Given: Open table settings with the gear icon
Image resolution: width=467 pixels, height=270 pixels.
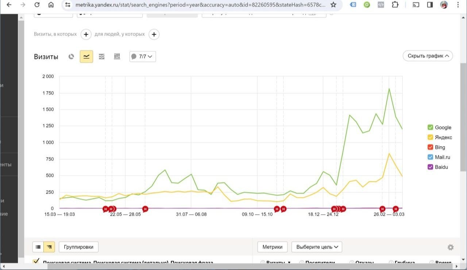Looking at the screenshot, I should (x=451, y=247).
